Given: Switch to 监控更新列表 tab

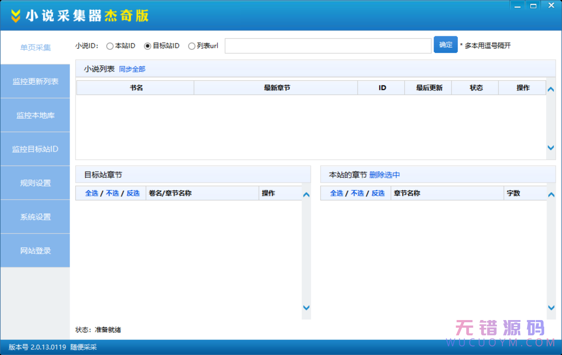Looking at the screenshot, I should pos(35,82).
